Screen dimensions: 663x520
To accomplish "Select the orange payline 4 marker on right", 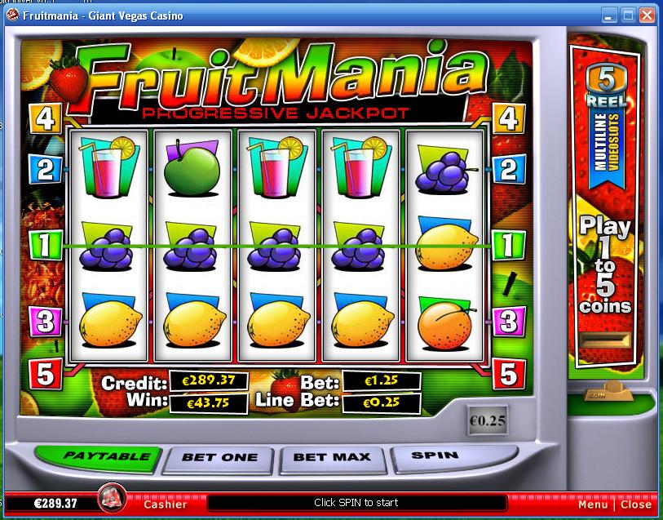I will pos(509,118).
